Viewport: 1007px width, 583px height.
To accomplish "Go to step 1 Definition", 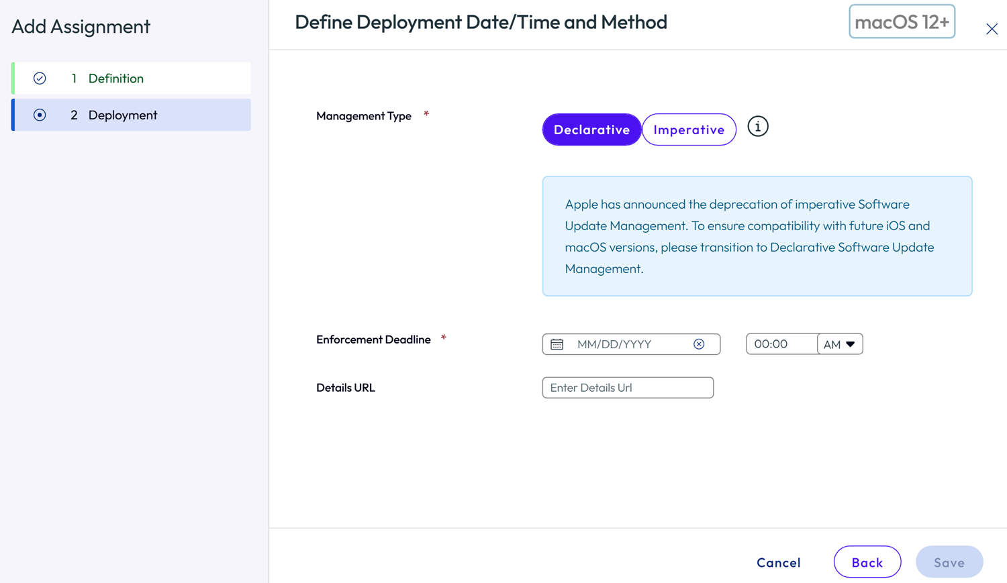I will pos(132,78).
